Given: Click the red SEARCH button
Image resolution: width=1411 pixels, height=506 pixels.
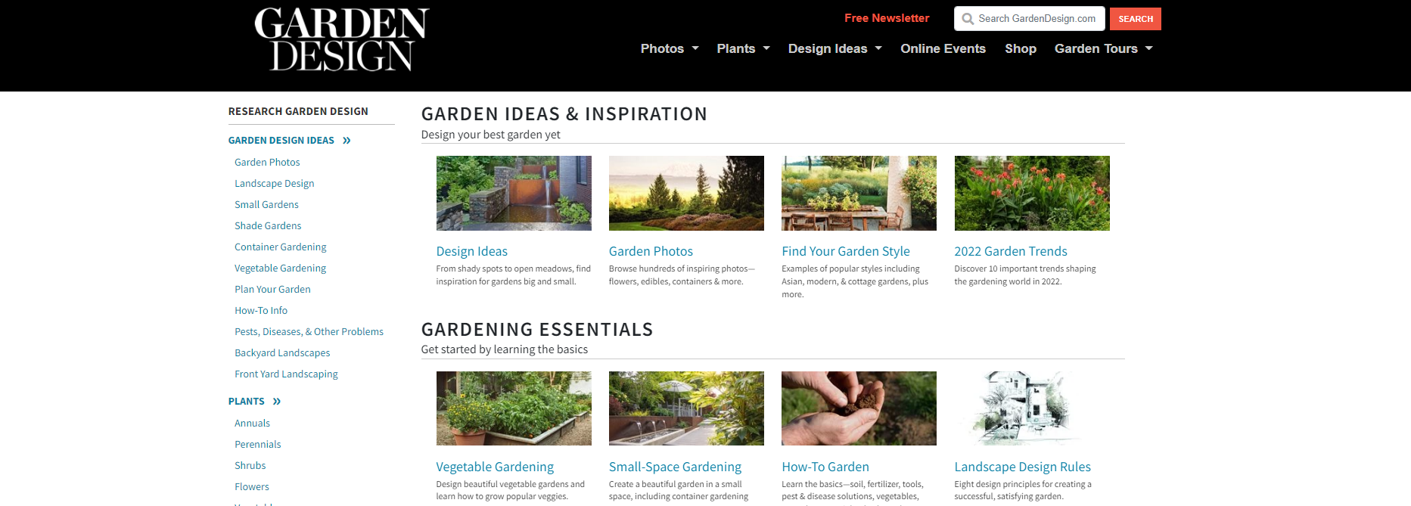Looking at the screenshot, I should coord(1136,19).
